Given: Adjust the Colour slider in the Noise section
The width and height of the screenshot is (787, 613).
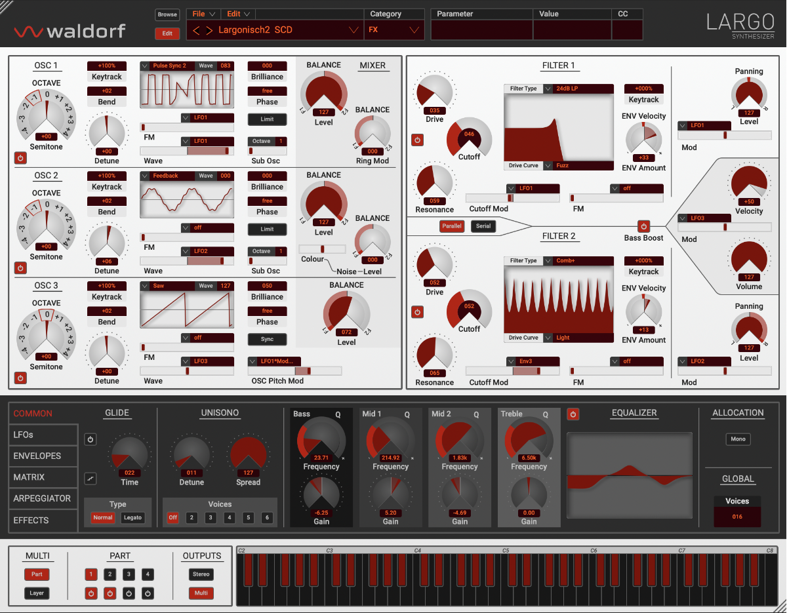Looking at the screenshot, I should tap(321, 248).
